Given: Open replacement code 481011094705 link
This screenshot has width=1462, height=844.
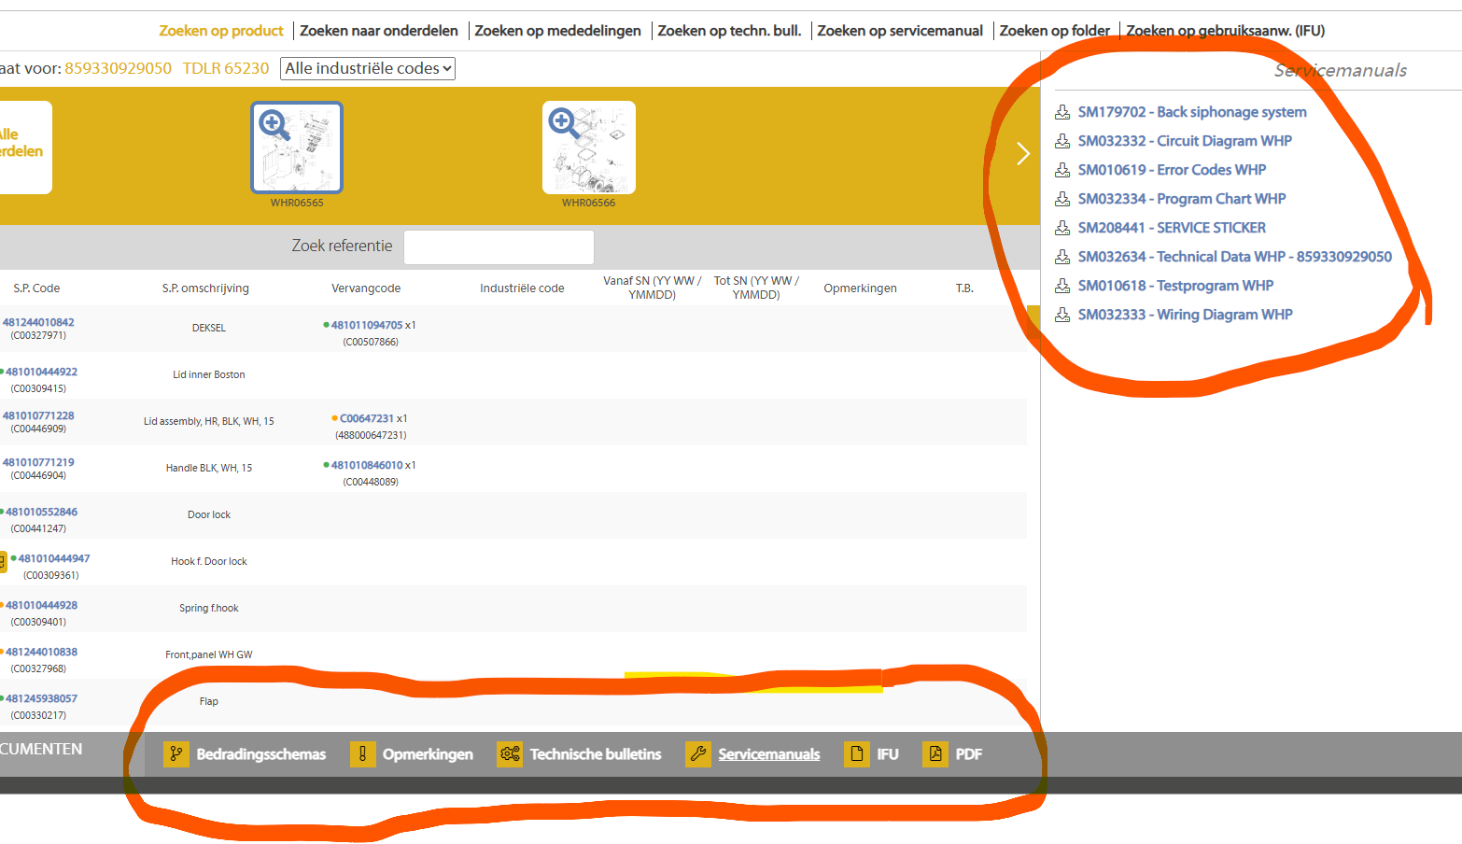Looking at the screenshot, I should pos(367,325).
